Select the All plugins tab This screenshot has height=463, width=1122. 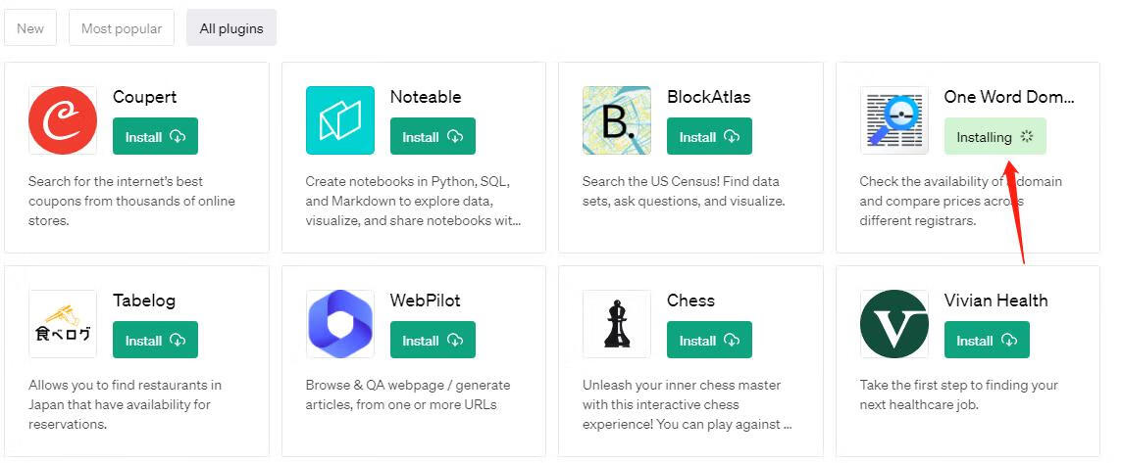tap(231, 28)
